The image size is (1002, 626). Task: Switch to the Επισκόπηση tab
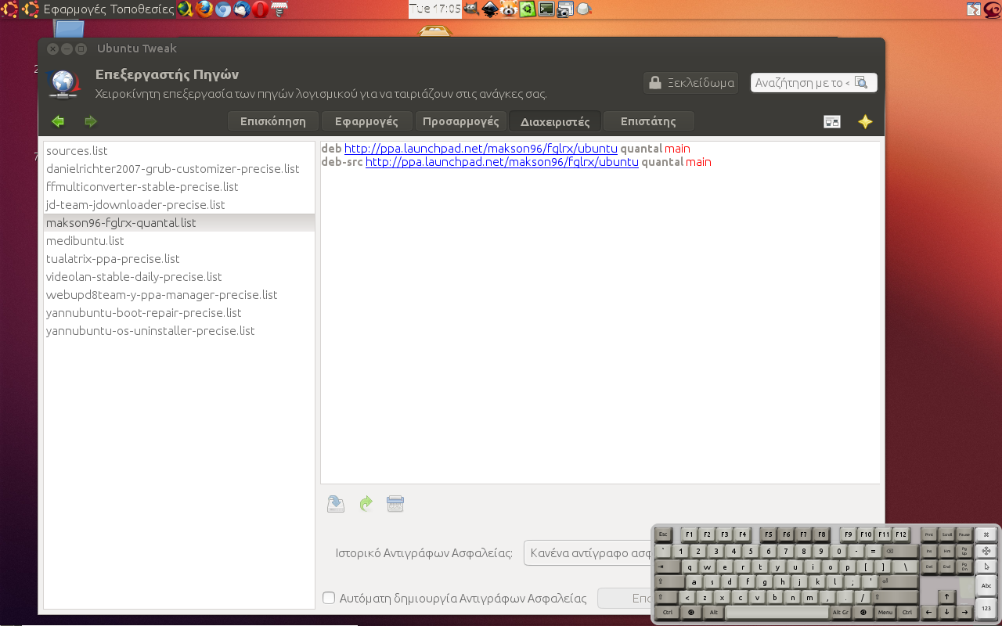click(272, 121)
